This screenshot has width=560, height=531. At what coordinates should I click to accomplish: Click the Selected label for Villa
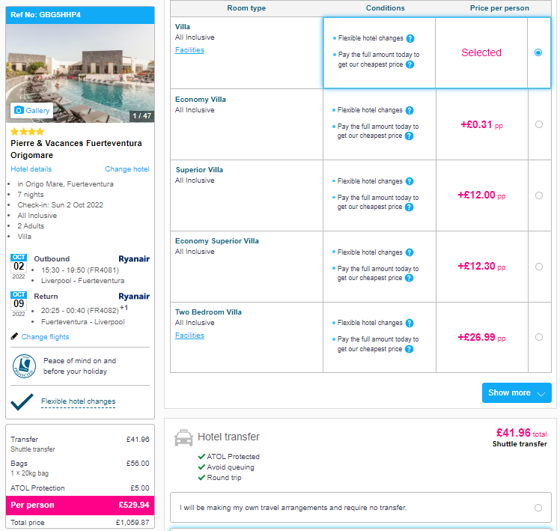click(481, 52)
